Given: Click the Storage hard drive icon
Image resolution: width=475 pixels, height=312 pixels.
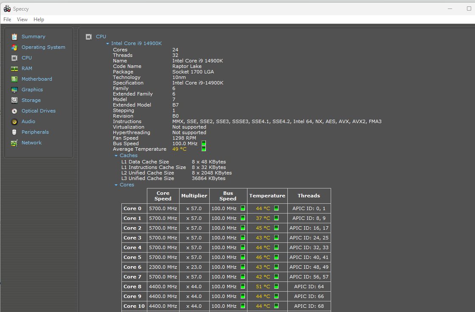Looking at the screenshot, I should pos(14,101).
